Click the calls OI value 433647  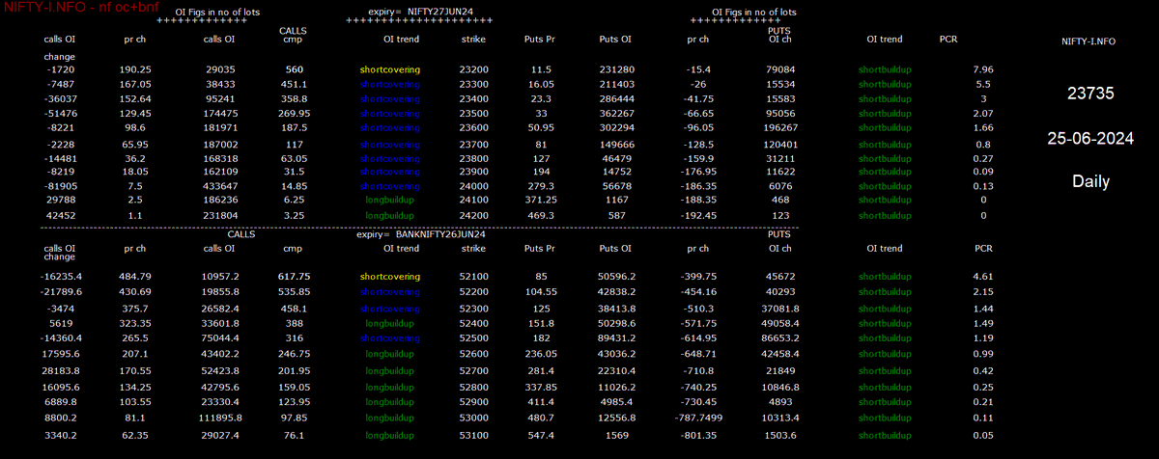pyautogui.click(x=218, y=186)
